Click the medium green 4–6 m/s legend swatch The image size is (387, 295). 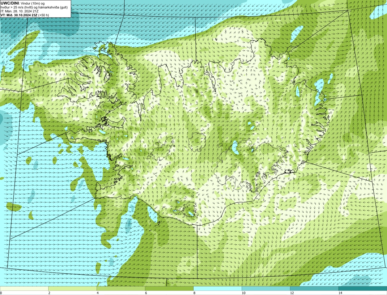click(121, 288)
